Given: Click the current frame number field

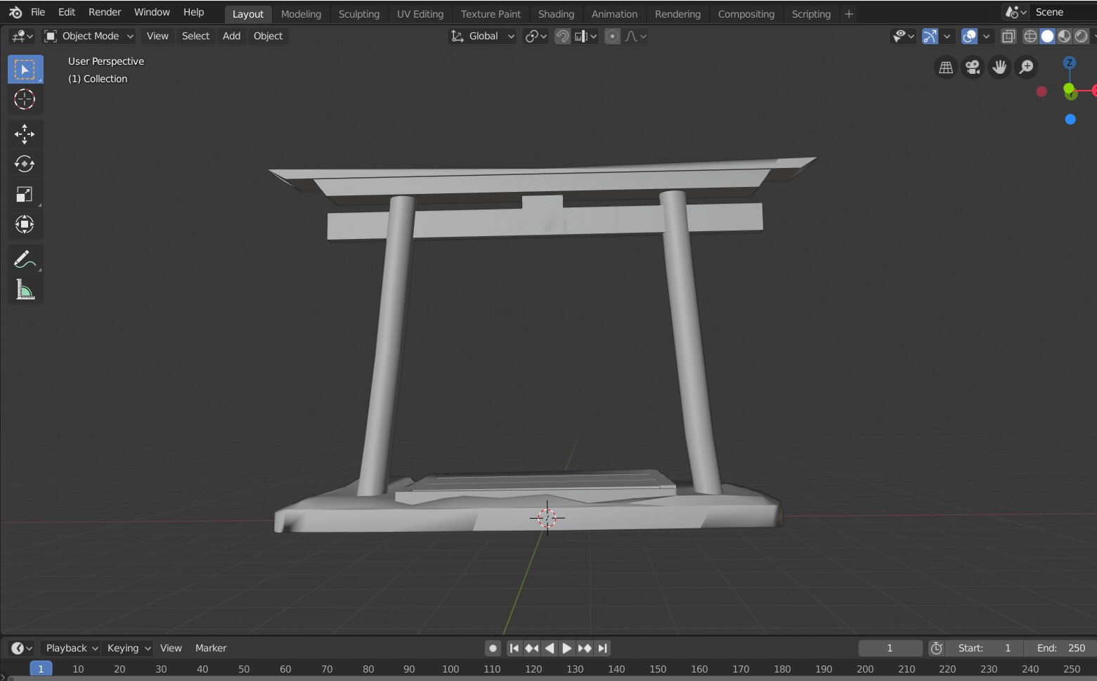Looking at the screenshot, I should coord(890,648).
